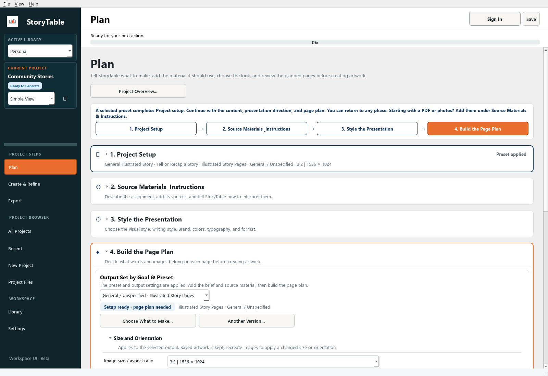Screen dimensions: 548x376
Task: Click the Save button
Action: click(x=531, y=19)
